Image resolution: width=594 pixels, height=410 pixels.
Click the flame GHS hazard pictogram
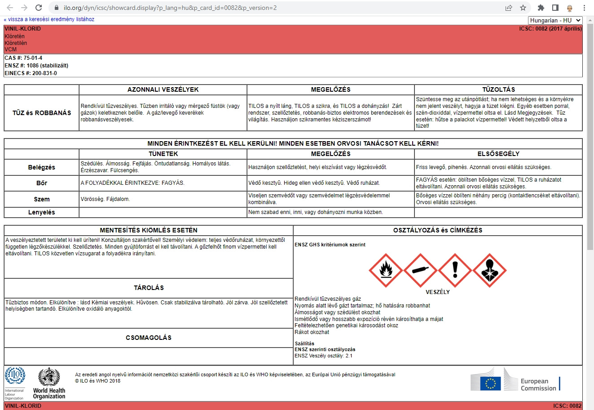tap(386, 270)
